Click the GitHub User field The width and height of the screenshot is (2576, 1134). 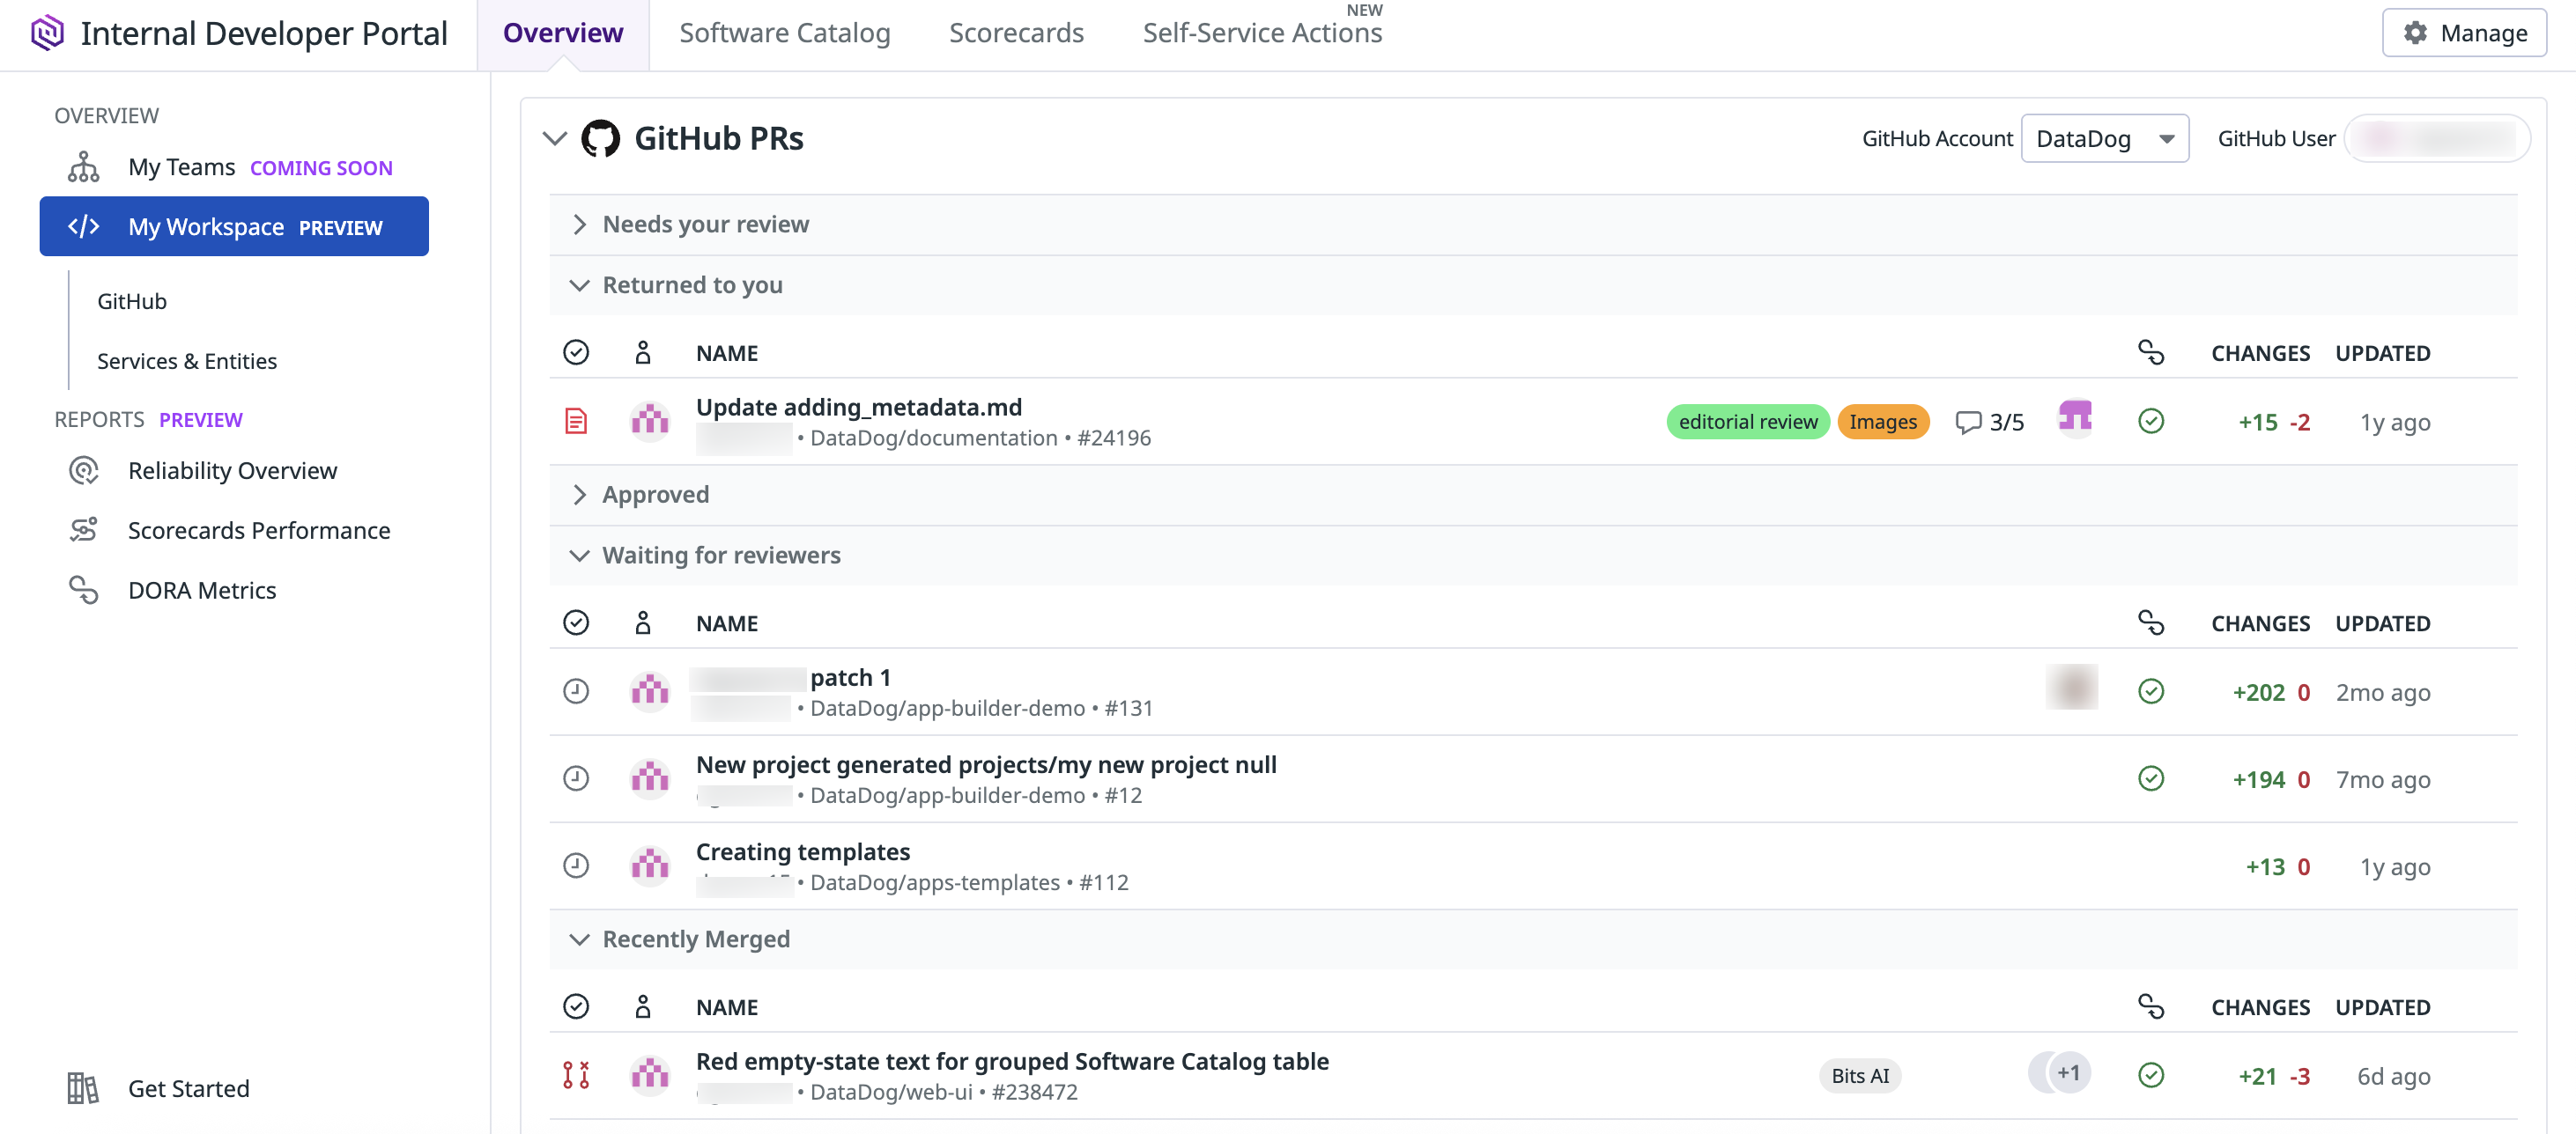click(2437, 138)
